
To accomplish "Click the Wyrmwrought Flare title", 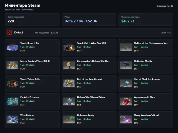I will 144,97.
